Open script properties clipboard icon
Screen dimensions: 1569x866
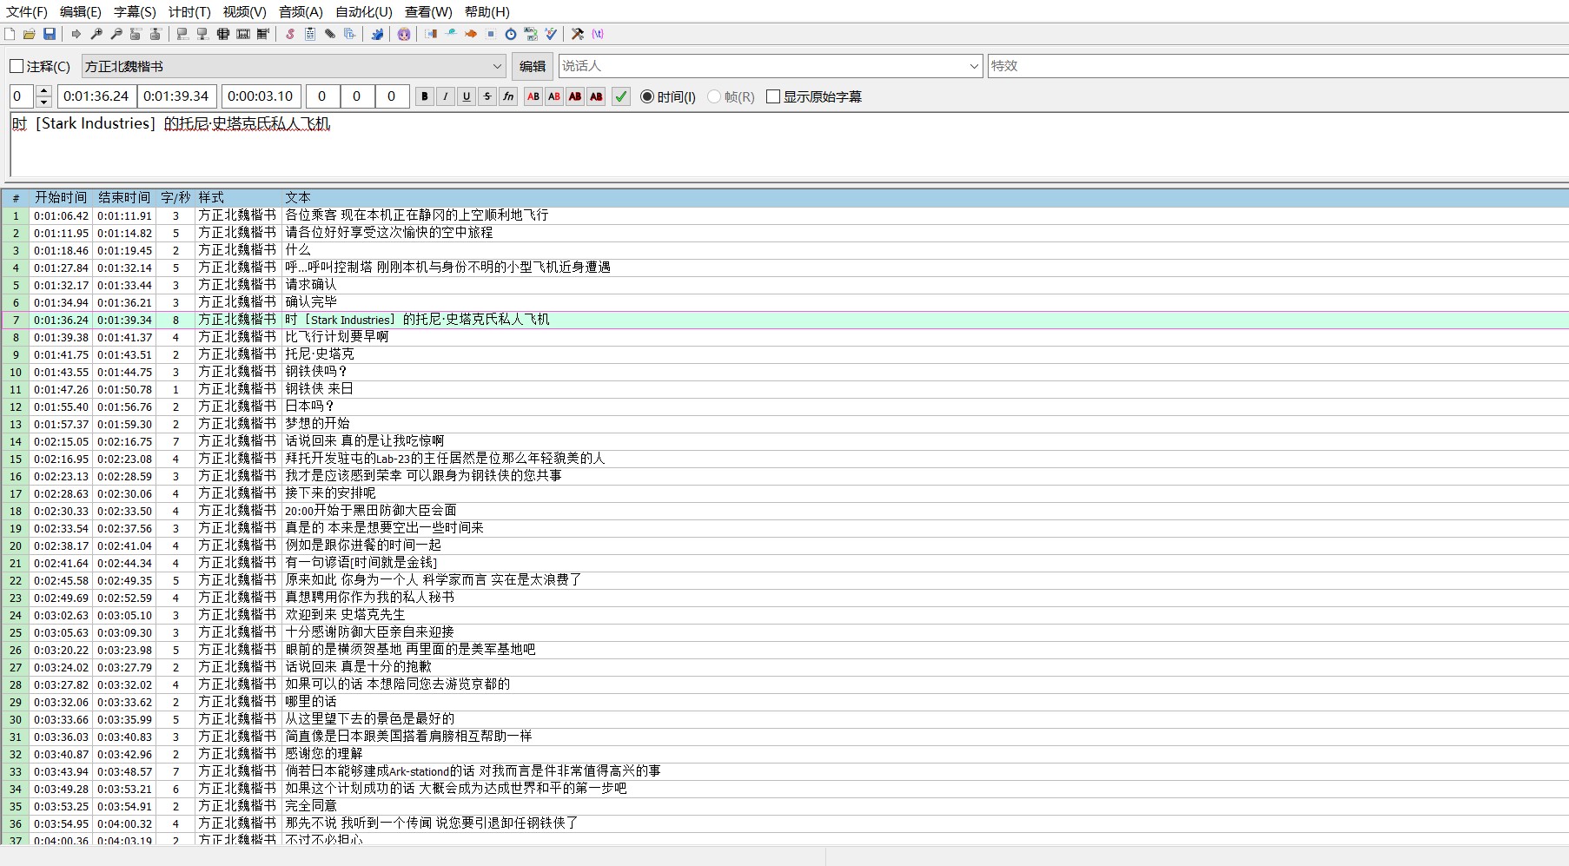(310, 34)
